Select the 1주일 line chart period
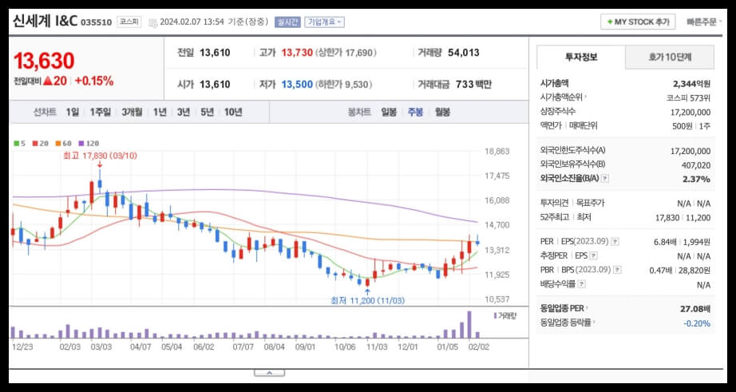Image resolution: width=736 pixels, height=392 pixels. tap(101, 113)
